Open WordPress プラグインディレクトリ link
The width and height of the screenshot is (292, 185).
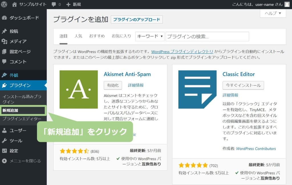182,51
